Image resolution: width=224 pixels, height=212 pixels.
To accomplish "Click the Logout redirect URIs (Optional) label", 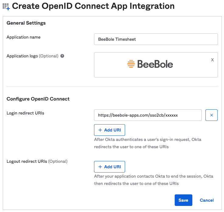I will point(37,161).
